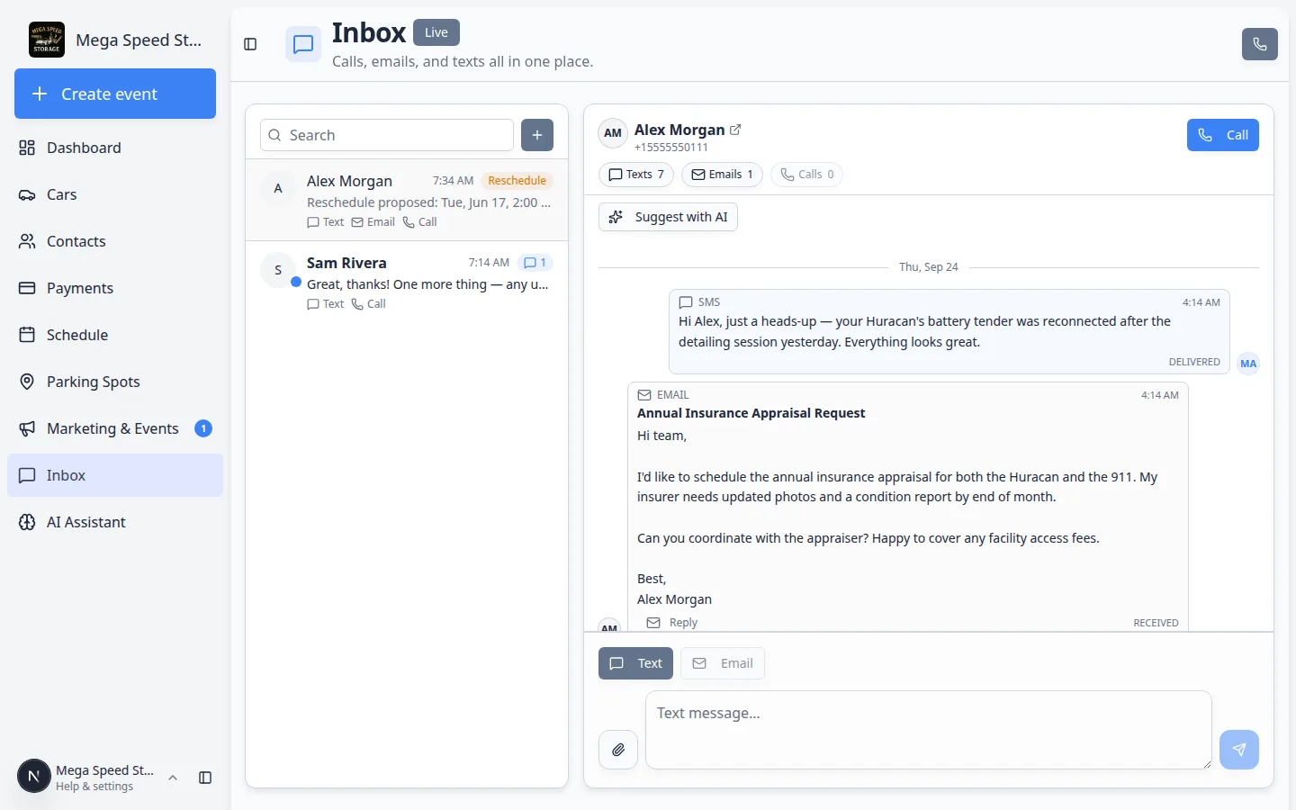Screen dimensions: 1296x810
Task: Filter conversation by Calls 0 tab
Action: pos(806,175)
